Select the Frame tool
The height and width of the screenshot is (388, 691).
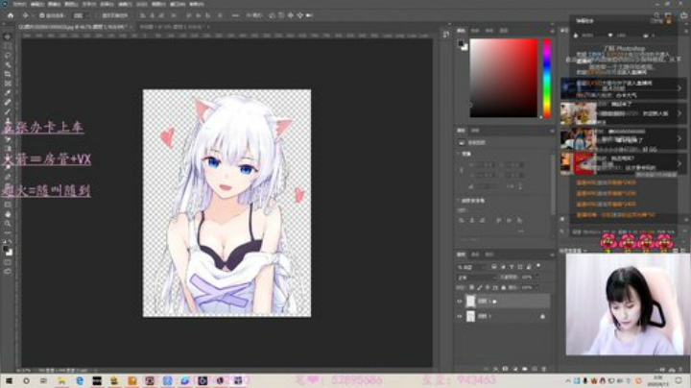tap(8, 84)
